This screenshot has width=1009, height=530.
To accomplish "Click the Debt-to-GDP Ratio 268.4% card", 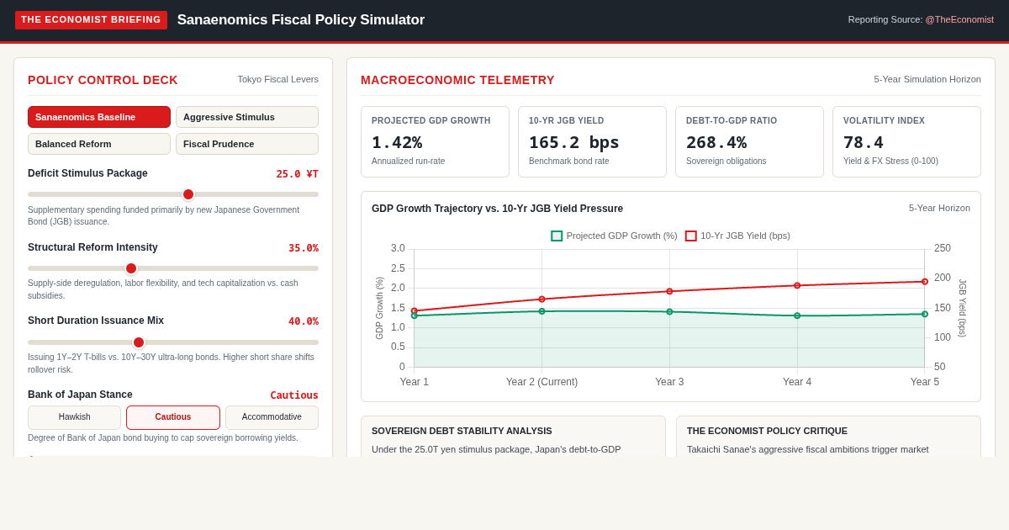I will 749,141.
